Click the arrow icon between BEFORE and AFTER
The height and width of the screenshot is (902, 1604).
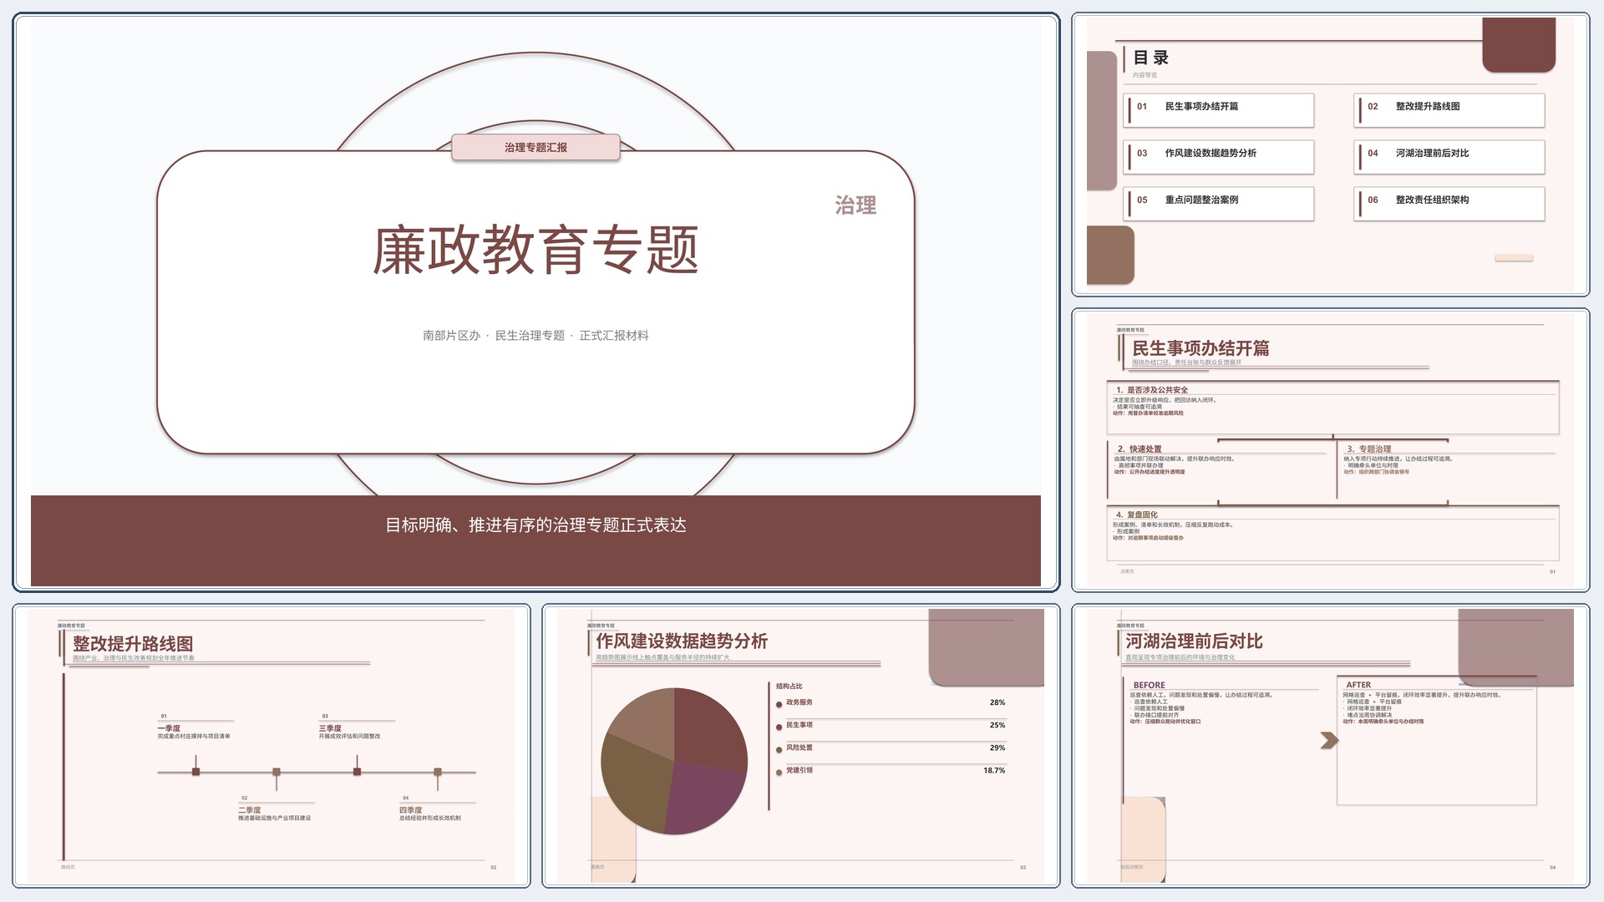pyautogui.click(x=1329, y=740)
